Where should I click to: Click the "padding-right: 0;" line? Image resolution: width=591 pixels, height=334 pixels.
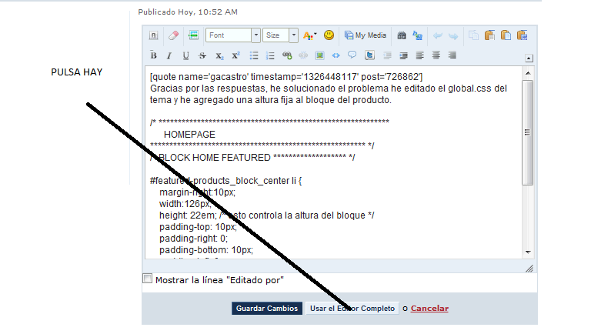tap(193, 239)
